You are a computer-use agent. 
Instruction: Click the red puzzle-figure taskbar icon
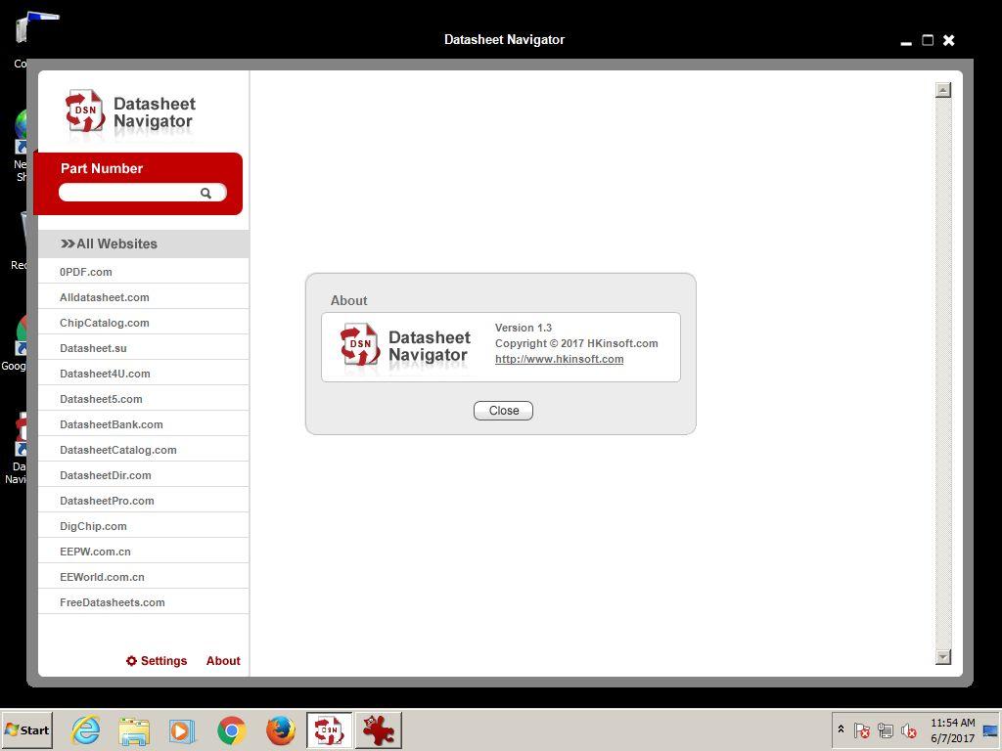pos(379,729)
